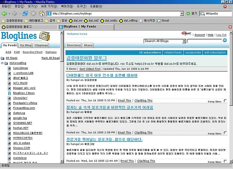The height and width of the screenshot is (169, 233).
Task: Open the Search All Blogs dropdown
Action: pos(184,41)
